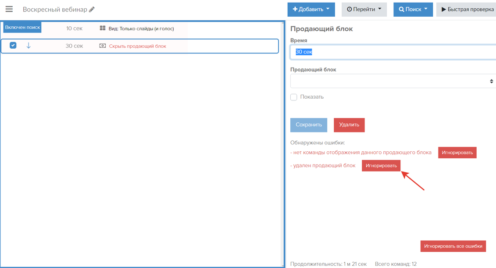Click Игнорировать все ошибки
This screenshot has height=268, width=496.
(x=453, y=246)
